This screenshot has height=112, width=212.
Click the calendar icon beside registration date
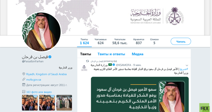pos(24,85)
